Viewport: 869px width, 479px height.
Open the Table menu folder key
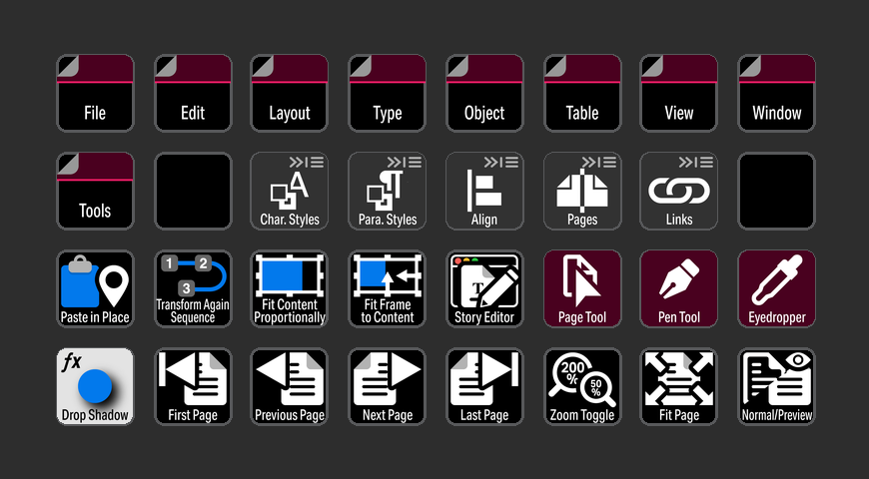582,93
